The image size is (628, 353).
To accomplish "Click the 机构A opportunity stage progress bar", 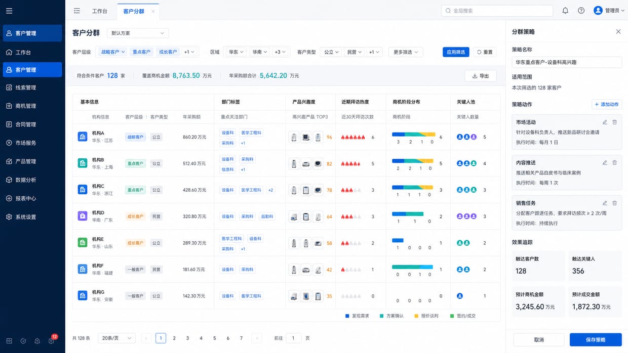I will pyautogui.click(x=413, y=135).
